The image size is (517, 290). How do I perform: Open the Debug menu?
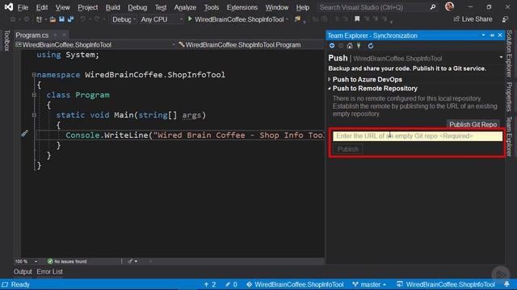(x=137, y=7)
